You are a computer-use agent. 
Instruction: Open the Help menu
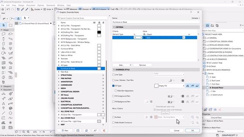click(x=69, y=5)
